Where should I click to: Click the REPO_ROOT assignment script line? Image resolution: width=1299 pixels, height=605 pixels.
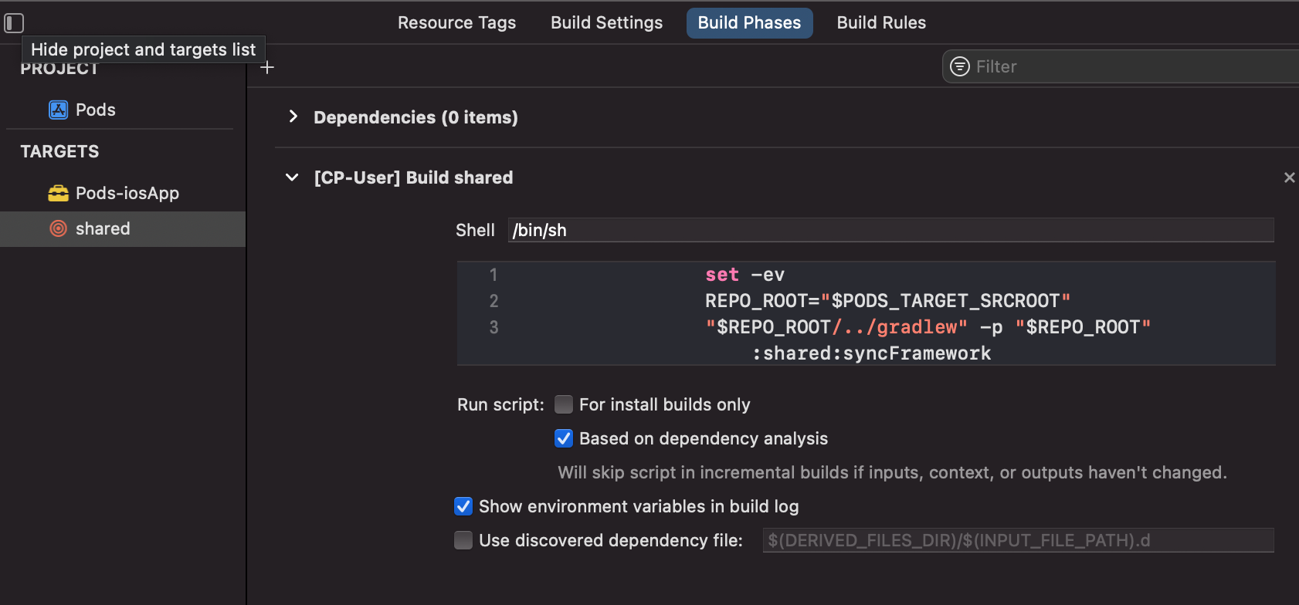[888, 301]
